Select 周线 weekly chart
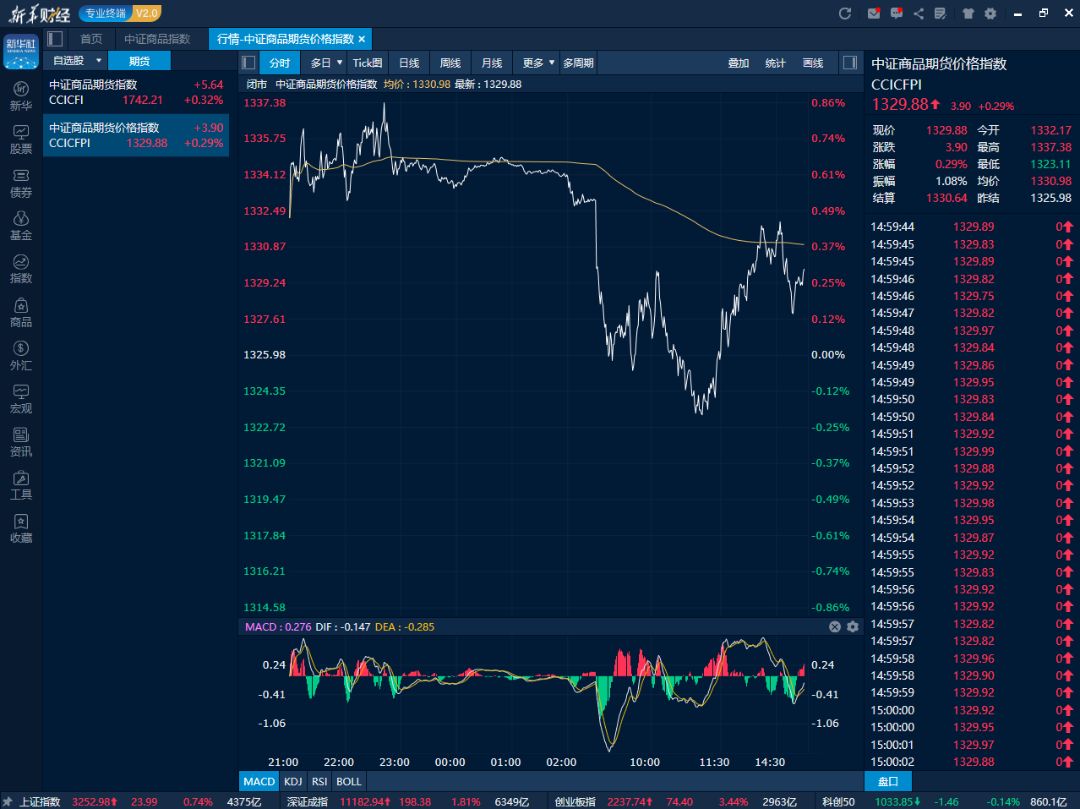The height and width of the screenshot is (809, 1080). [450, 63]
